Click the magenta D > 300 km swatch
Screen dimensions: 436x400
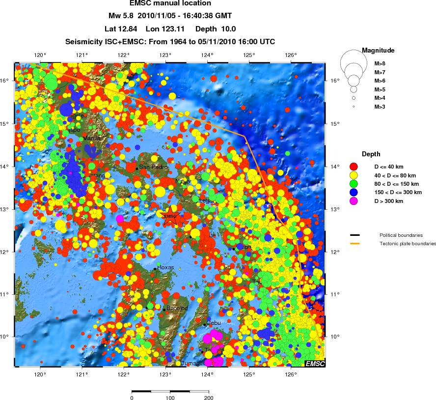click(x=354, y=201)
